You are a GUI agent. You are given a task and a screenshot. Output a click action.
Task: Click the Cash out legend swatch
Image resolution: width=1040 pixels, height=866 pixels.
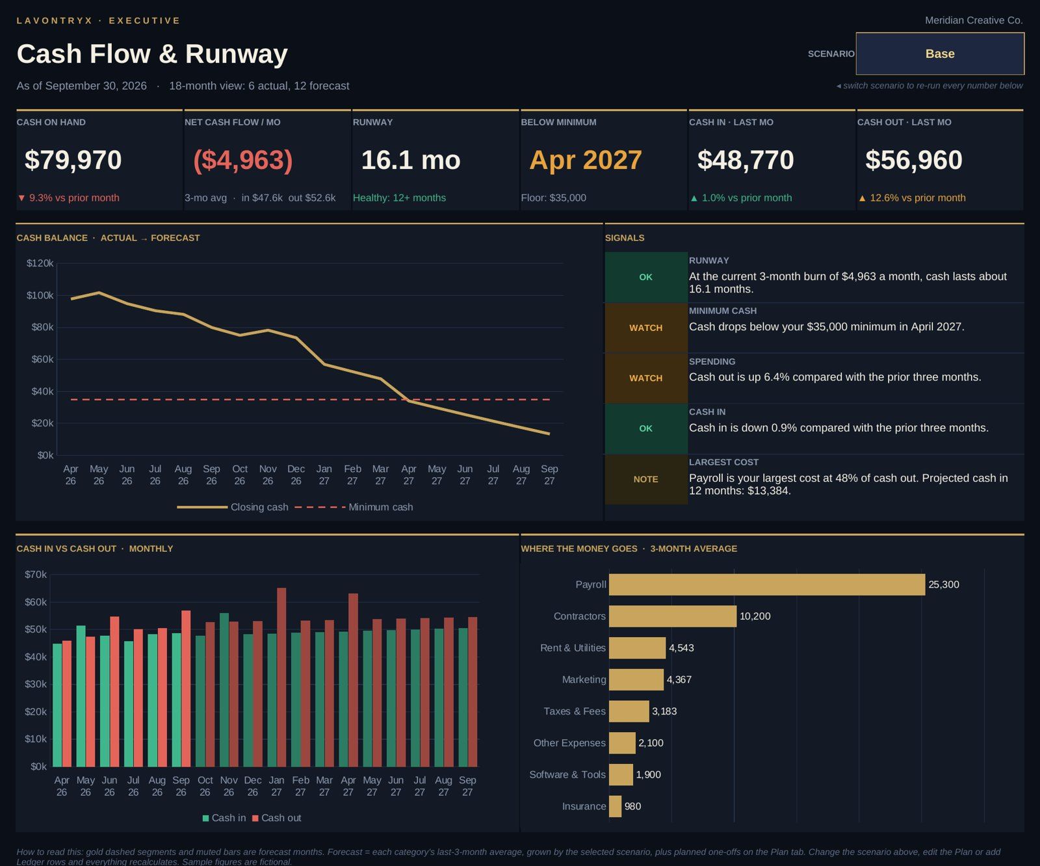[255, 818]
